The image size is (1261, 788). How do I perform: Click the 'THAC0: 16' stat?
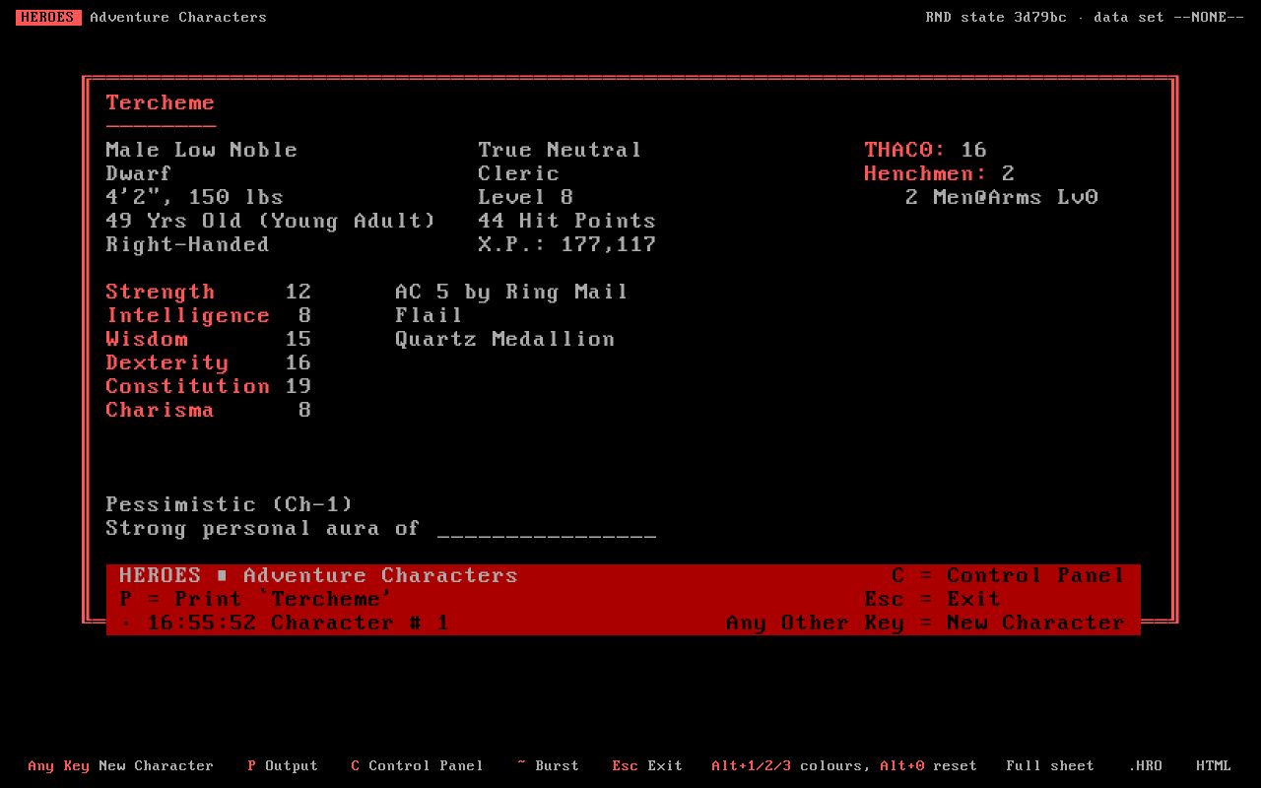tap(925, 150)
